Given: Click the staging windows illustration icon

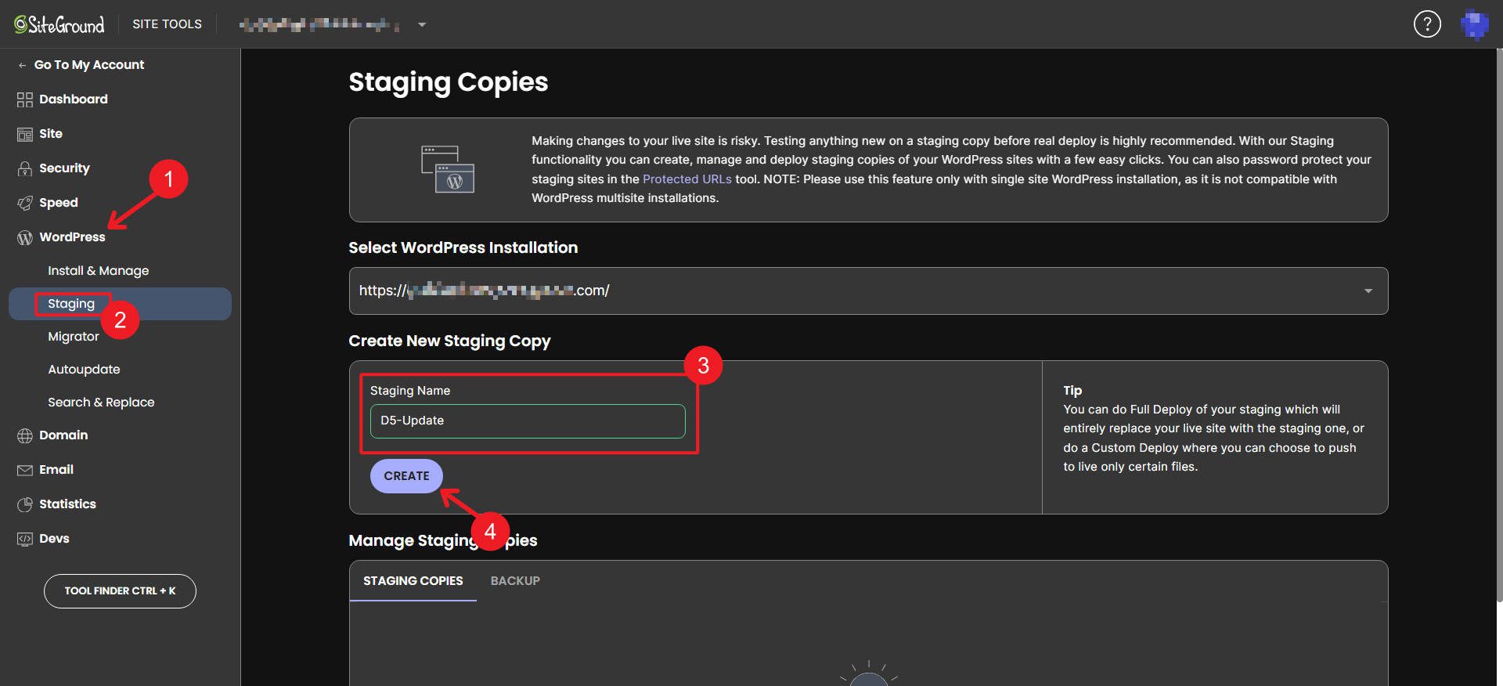Looking at the screenshot, I should click(448, 169).
